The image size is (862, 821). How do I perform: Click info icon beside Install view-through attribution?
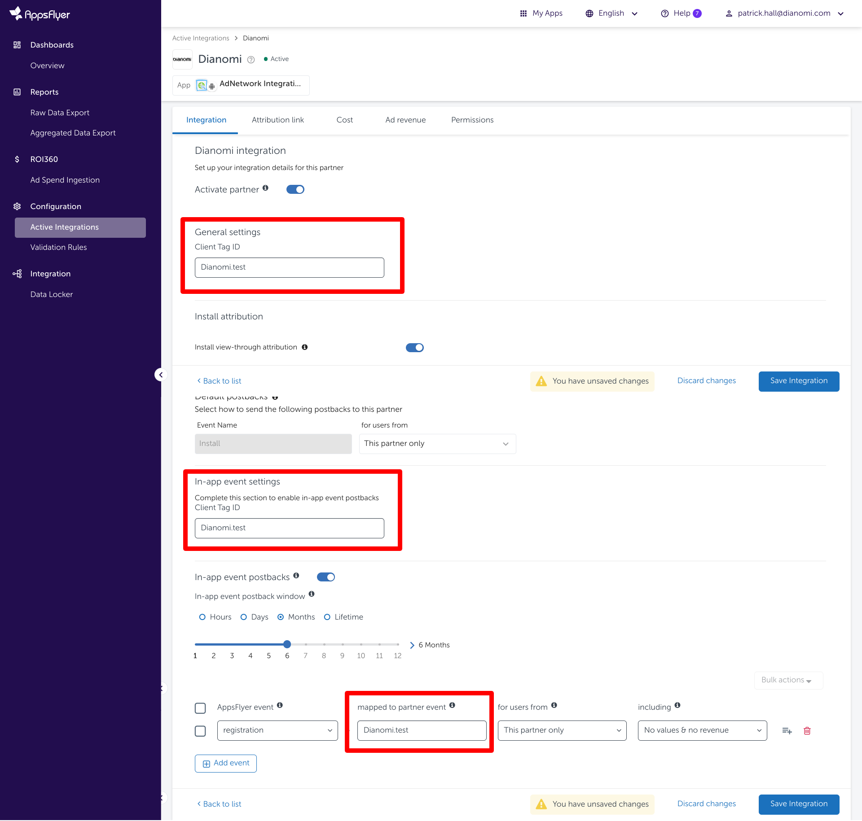(304, 347)
